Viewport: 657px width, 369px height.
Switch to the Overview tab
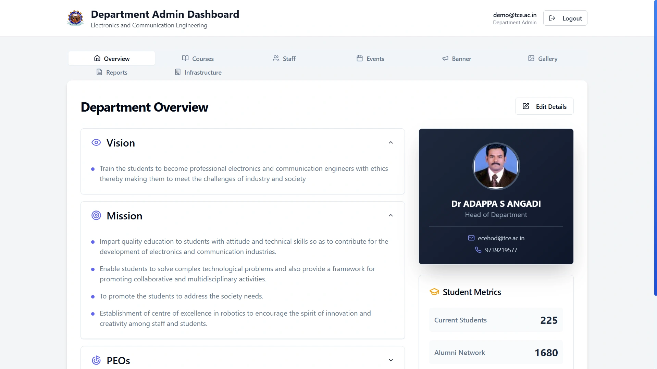coord(112,58)
